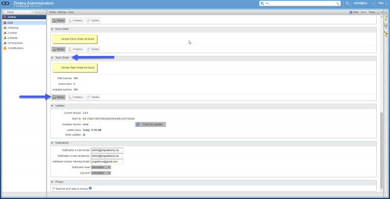This screenshot has height=199, width=390.
Task: Toggle Notify updates checkbox
Action: pos(84,135)
